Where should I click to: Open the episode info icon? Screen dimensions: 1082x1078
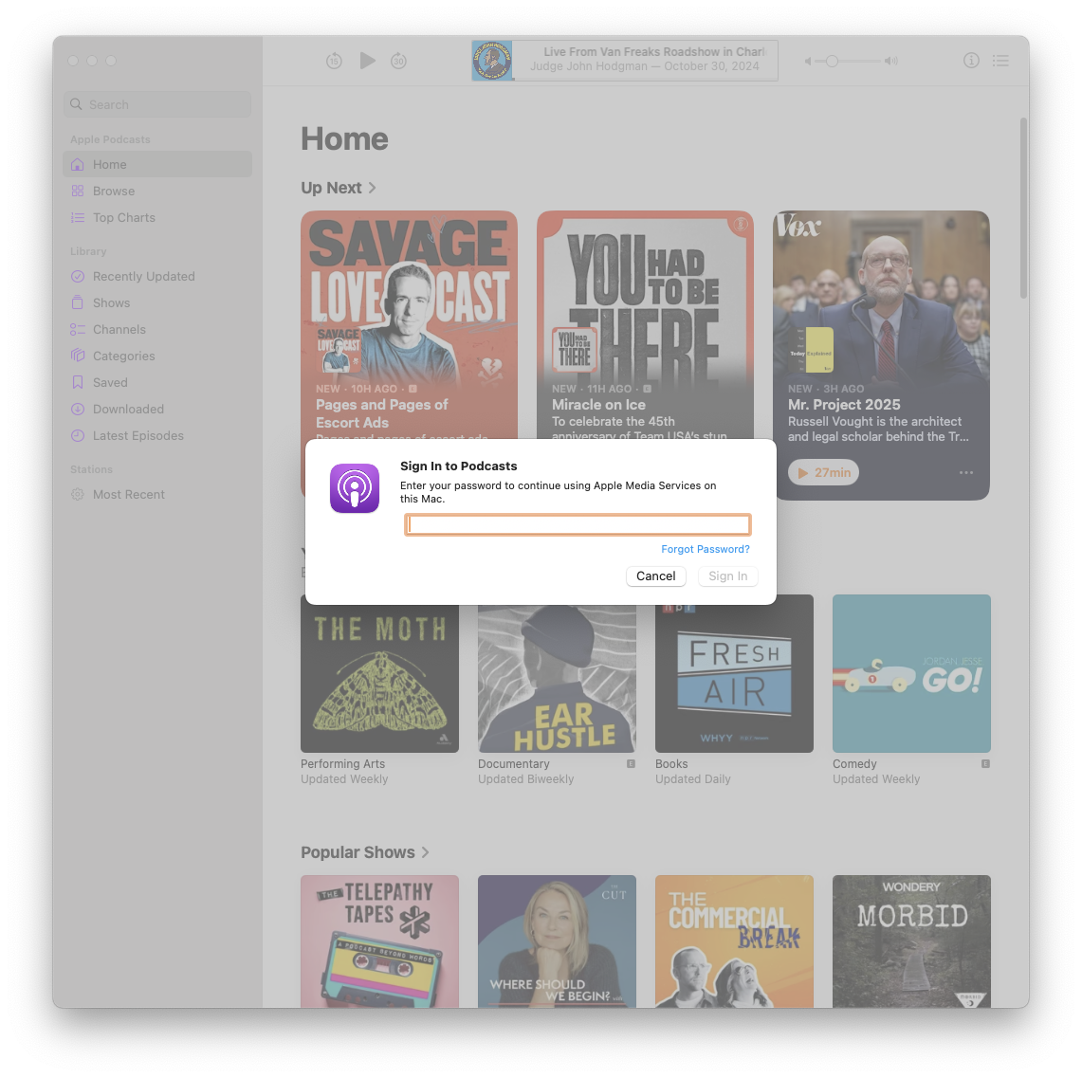coord(971,61)
